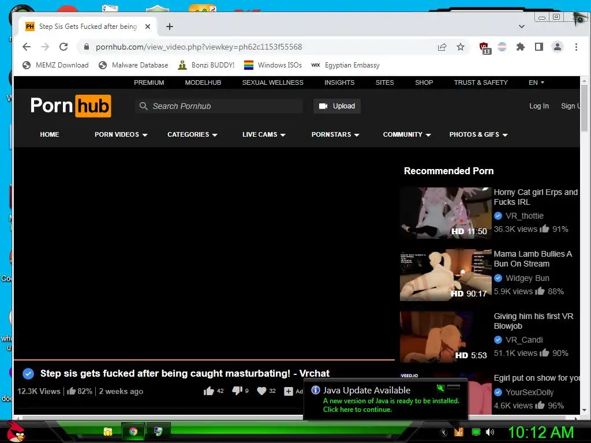Viewport: 591px width, 443px height.
Task: Click the address bar URL
Action: click(x=199, y=47)
